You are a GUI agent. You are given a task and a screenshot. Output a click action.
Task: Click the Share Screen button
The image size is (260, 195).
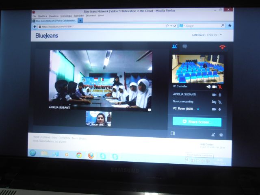point(197,122)
